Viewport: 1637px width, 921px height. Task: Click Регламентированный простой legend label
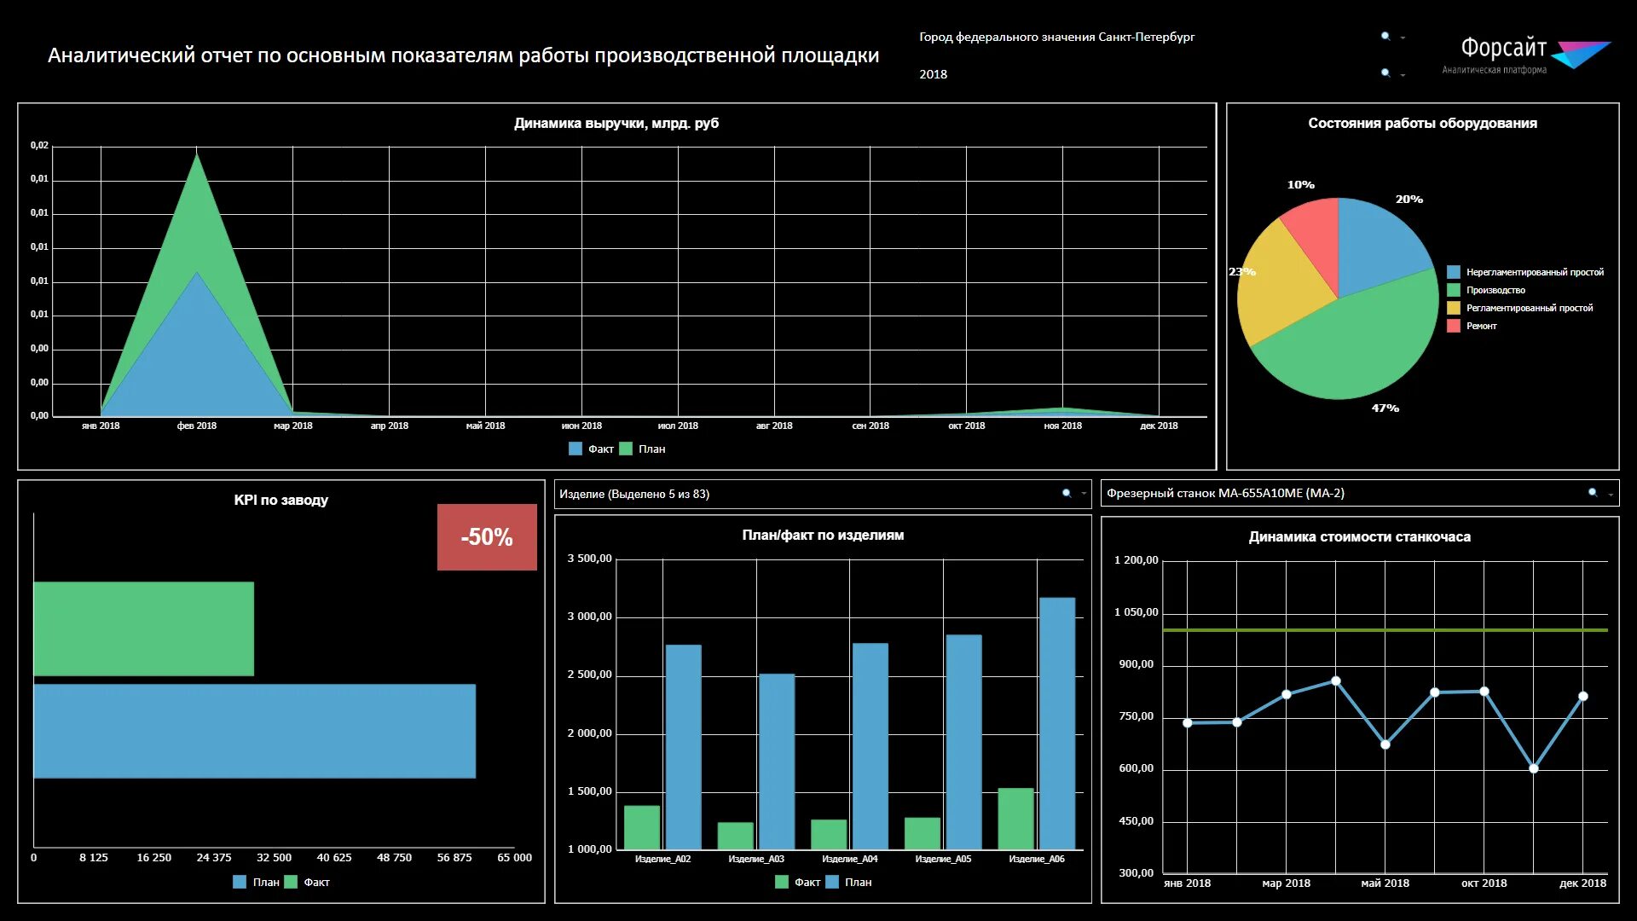tap(1529, 308)
